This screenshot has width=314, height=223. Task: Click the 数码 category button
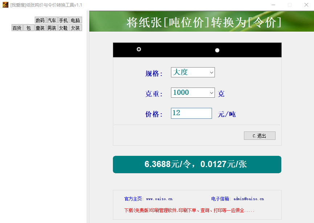click(x=40, y=20)
